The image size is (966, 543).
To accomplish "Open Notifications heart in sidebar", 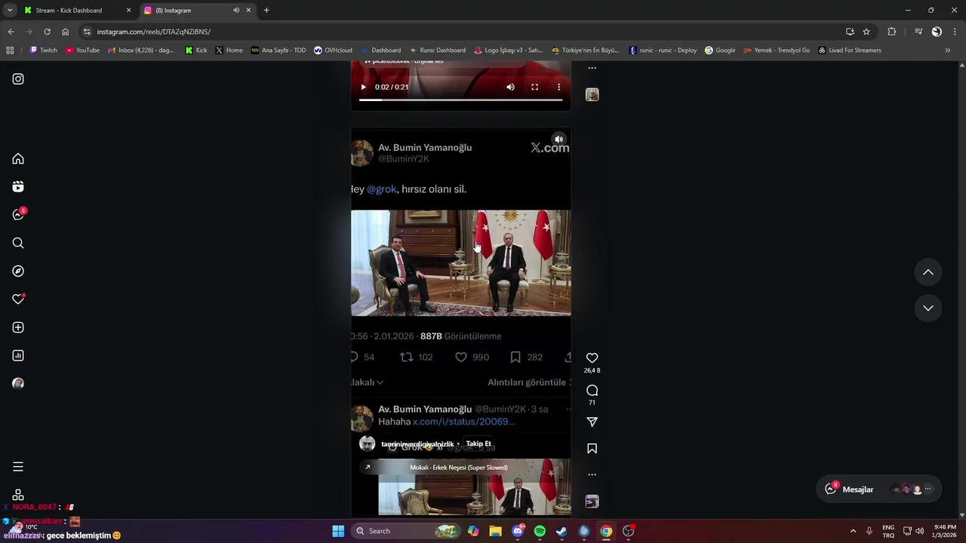I will tap(18, 299).
